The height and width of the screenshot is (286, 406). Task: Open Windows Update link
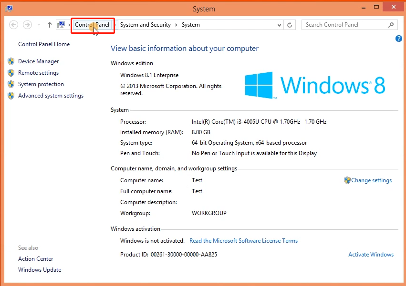[40, 270]
